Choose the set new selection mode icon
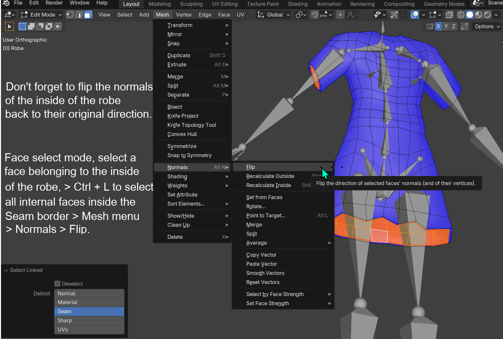503x339 pixels. click(22, 27)
